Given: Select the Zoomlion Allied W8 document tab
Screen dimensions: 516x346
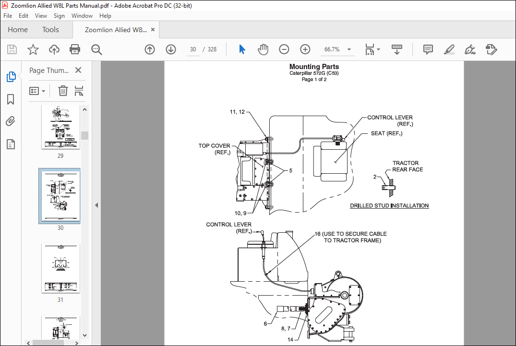Looking at the screenshot, I should 116,30.
